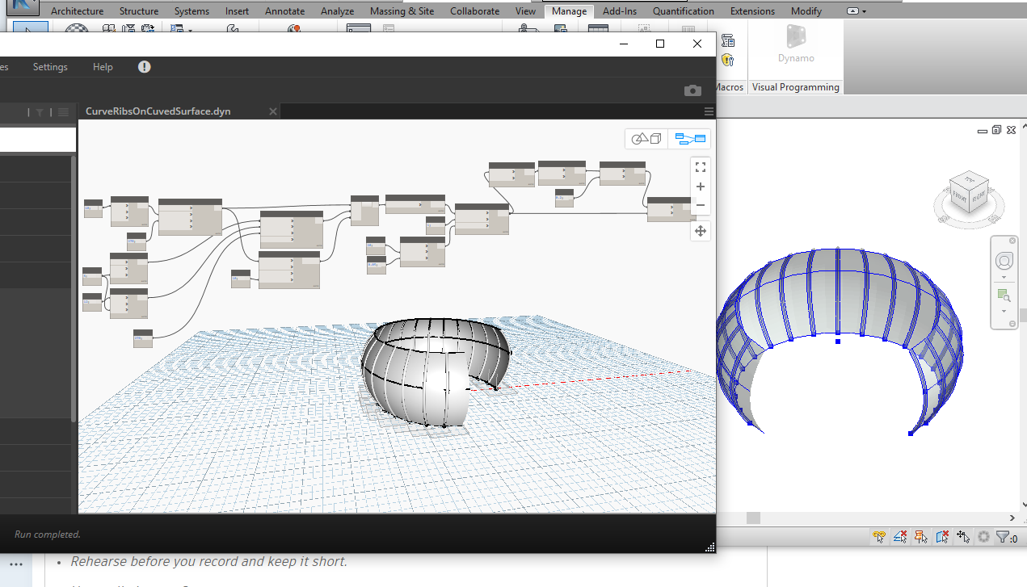Expand the SteeringWheels dropdown arrow
1027x587 pixels.
[1004, 278]
